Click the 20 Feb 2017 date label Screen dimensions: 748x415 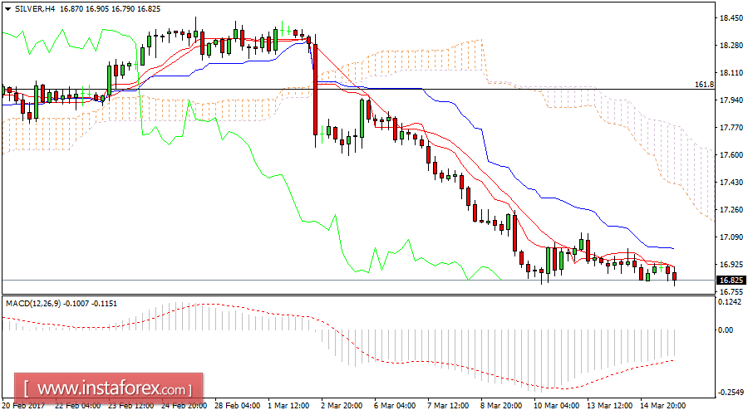(x=23, y=406)
